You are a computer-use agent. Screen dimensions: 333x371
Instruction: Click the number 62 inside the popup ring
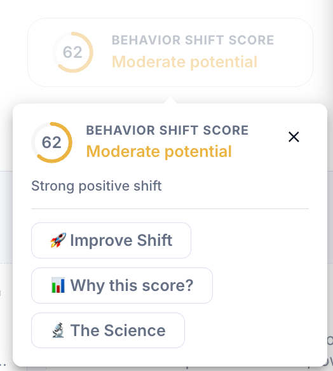[51, 142]
